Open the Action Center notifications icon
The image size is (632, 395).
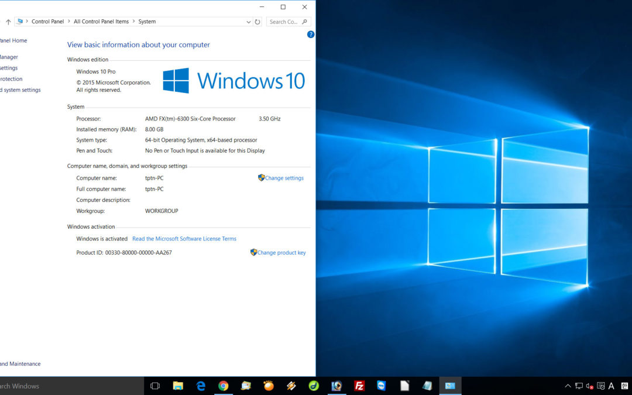(600, 386)
